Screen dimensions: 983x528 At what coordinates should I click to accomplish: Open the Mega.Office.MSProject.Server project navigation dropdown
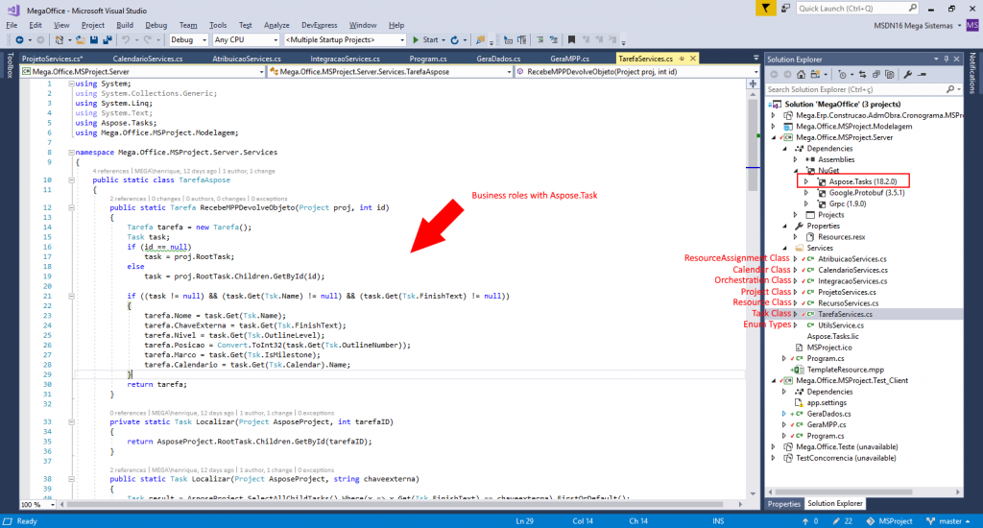pyautogui.click(x=143, y=72)
